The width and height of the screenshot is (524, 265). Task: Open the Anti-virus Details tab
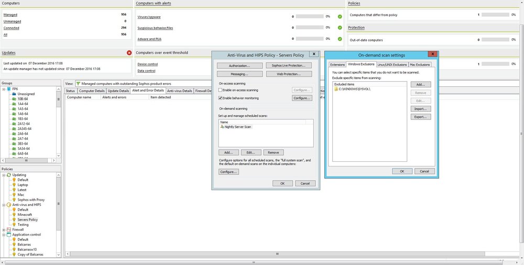pyautogui.click(x=179, y=91)
